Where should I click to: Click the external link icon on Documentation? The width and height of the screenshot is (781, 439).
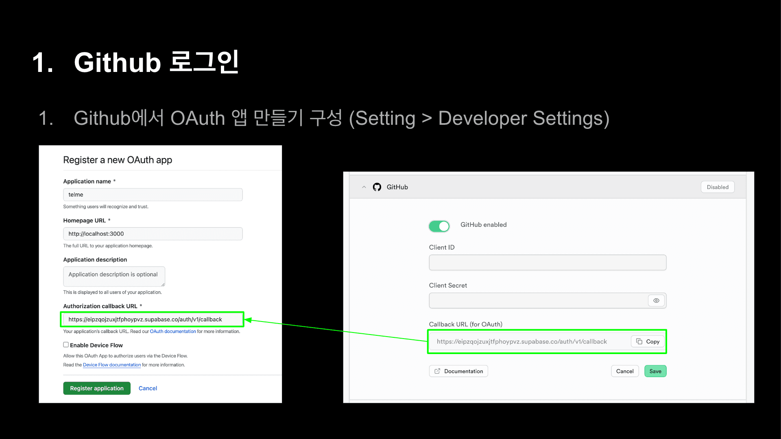(437, 371)
